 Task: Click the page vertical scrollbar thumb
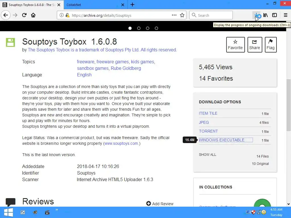click(288, 105)
